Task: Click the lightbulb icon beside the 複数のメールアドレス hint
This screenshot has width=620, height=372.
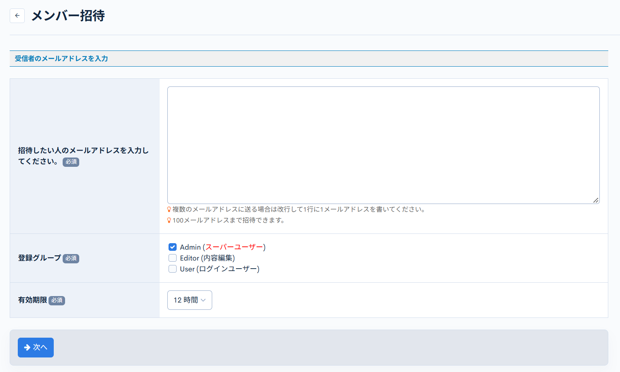Action: click(169, 210)
